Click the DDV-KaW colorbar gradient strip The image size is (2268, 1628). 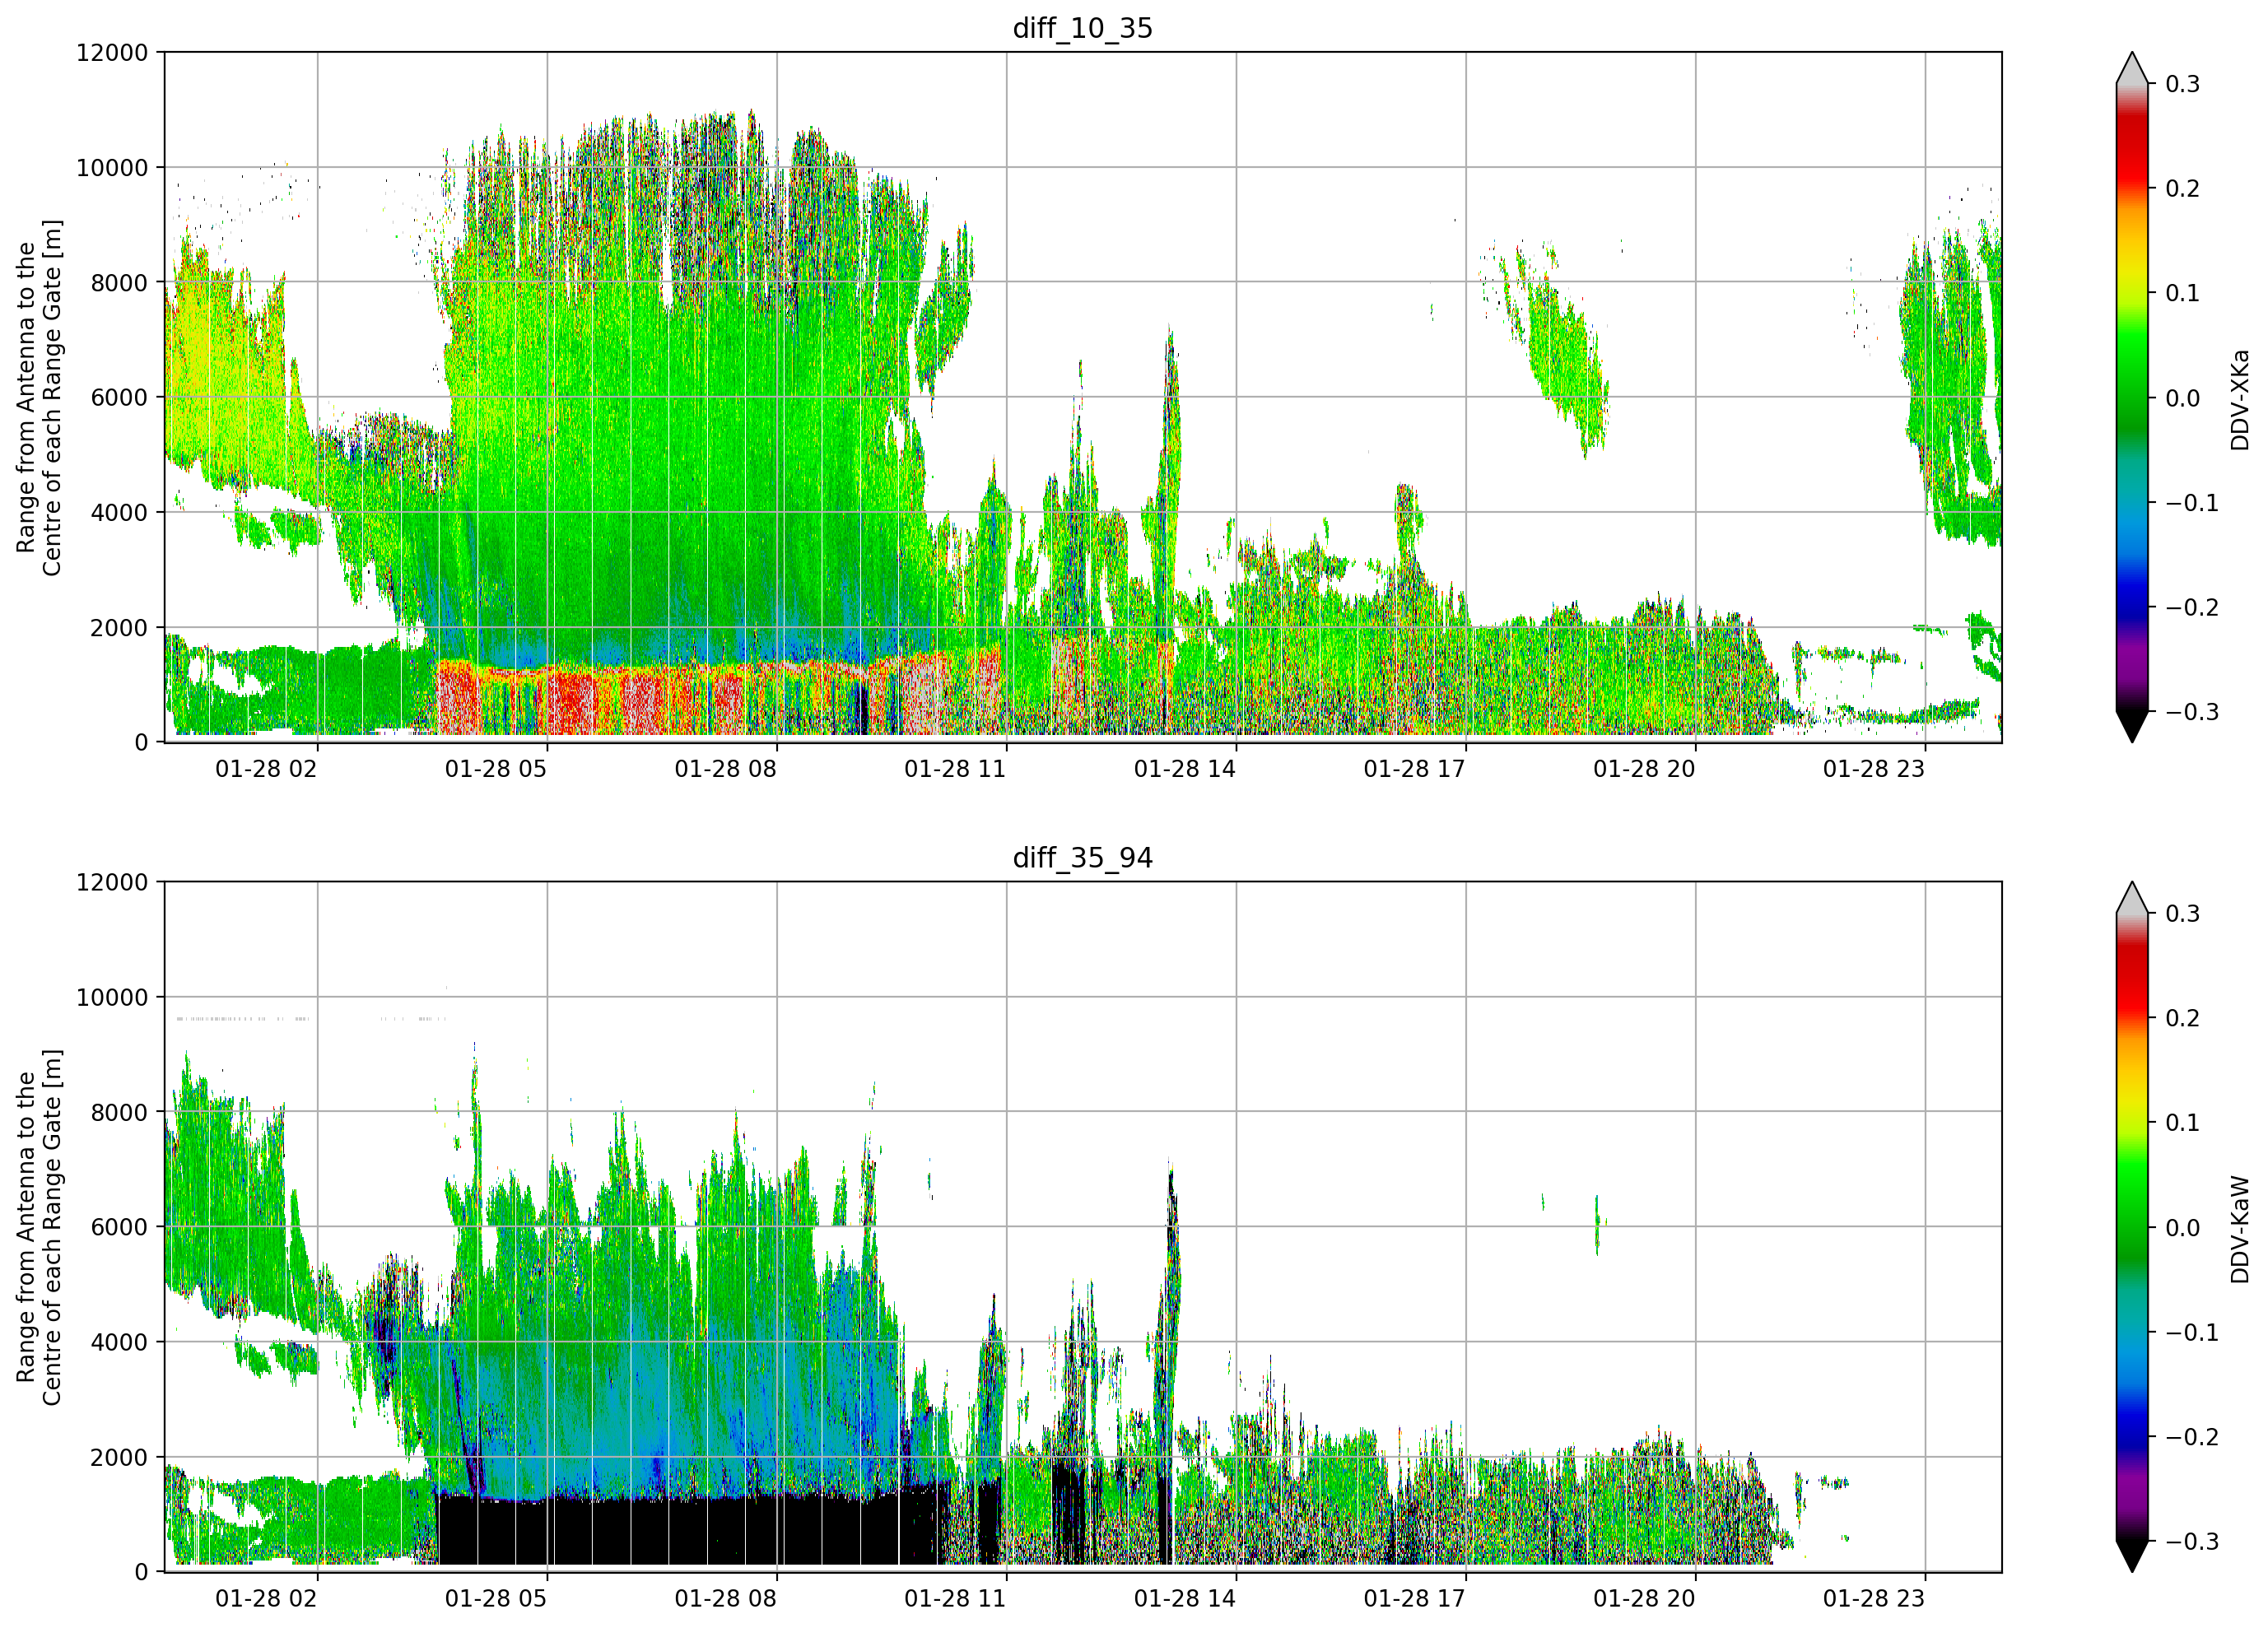pyautogui.click(x=2132, y=1227)
